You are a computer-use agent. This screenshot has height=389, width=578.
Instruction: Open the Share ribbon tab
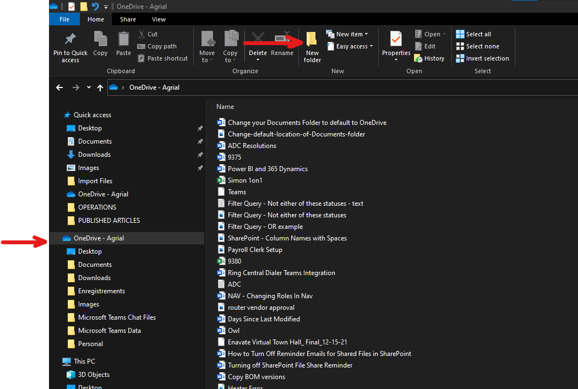pos(128,19)
